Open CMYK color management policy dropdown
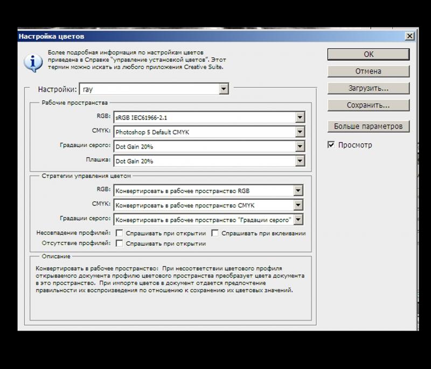Image resolution: width=431 pixels, height=369 pixels. (298, 205)
